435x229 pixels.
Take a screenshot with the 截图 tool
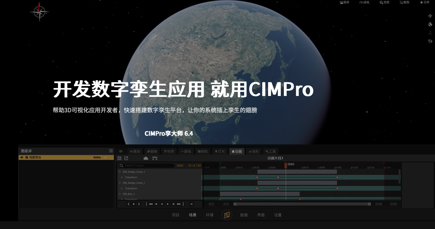(404, 2)
